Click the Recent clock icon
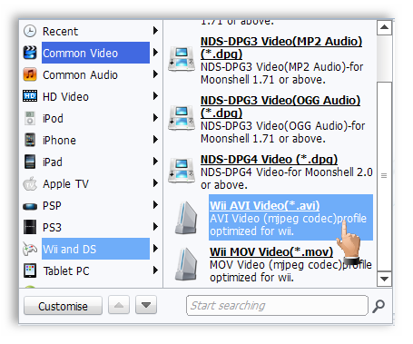Viewport: 413px width, 344px height. pos(30,31)
